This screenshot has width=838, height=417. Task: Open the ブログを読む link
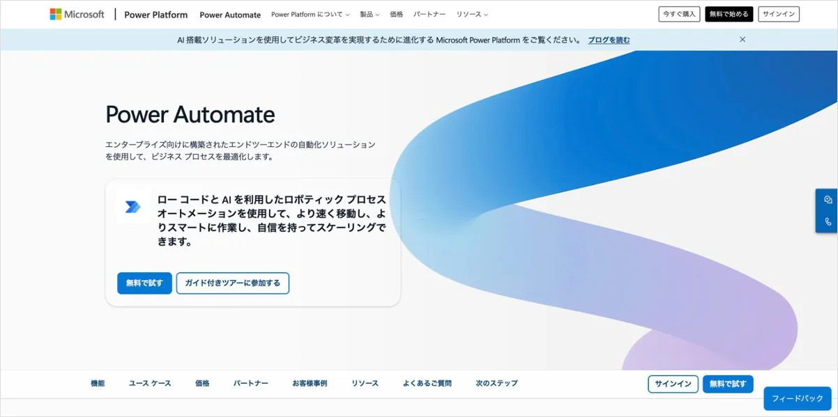[x=609, y=40]
